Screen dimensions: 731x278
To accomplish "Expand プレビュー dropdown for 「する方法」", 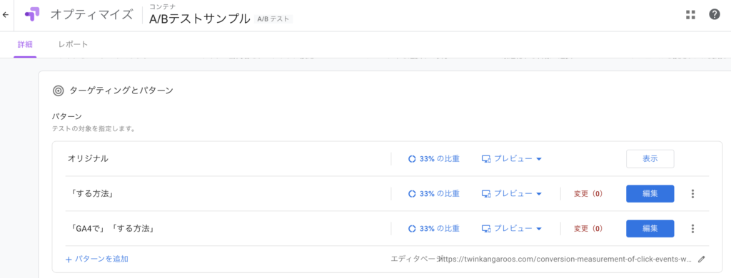I will click(511, 194).
